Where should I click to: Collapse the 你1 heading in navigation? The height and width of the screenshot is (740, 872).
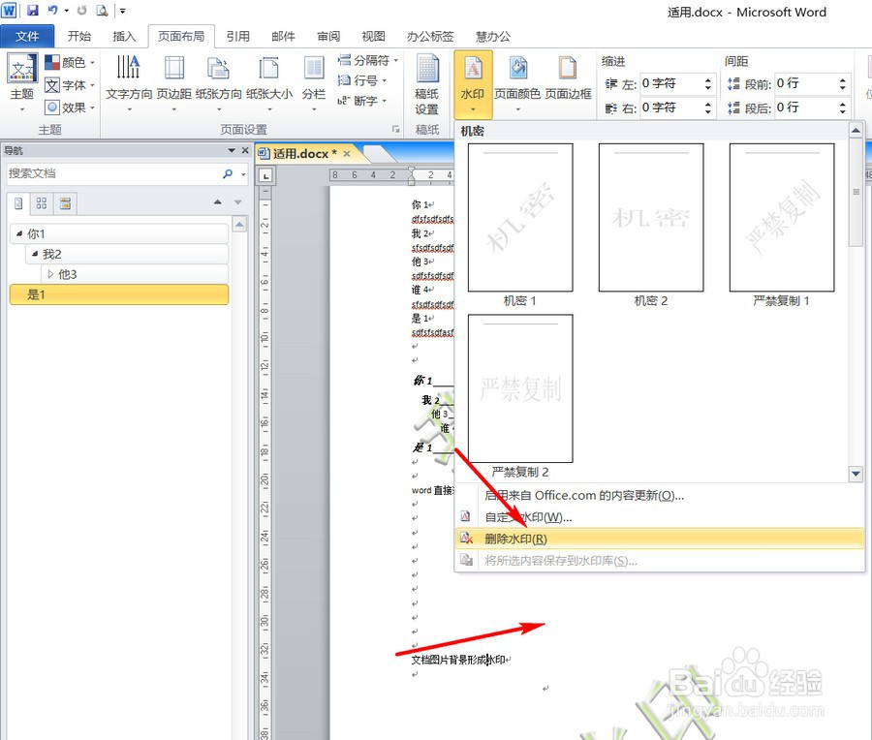[19, 233]
